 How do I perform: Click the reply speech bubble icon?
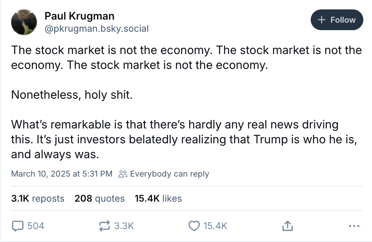point(18,226)
